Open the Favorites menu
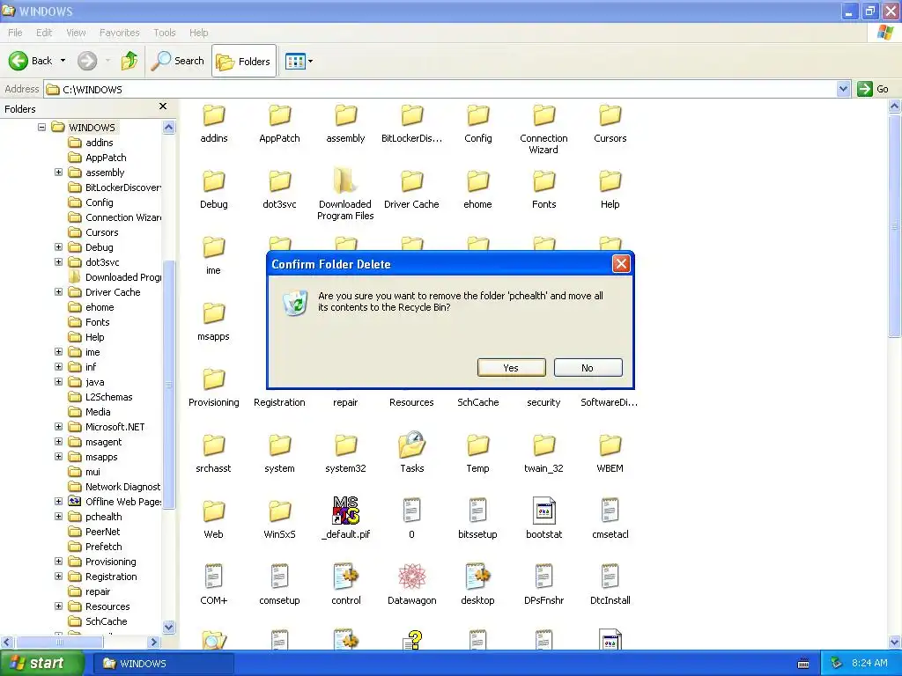This screenshot has width=902, height=676. point(120,33)
